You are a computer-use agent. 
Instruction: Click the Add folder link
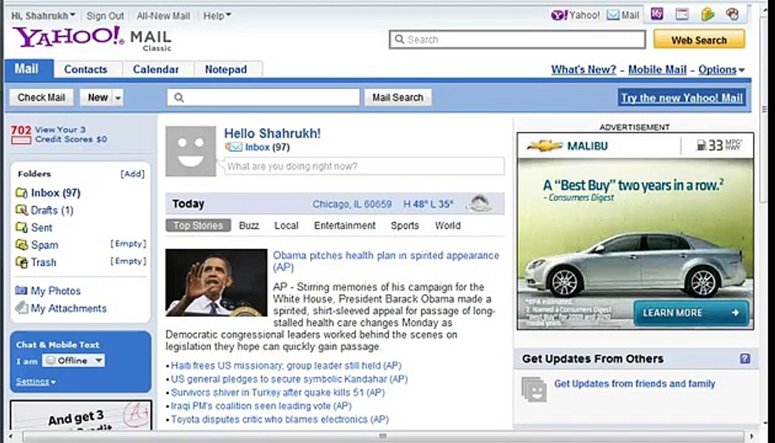[133, 174]
